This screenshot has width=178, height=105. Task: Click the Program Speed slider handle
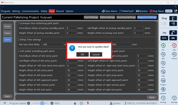pos(42,103)
